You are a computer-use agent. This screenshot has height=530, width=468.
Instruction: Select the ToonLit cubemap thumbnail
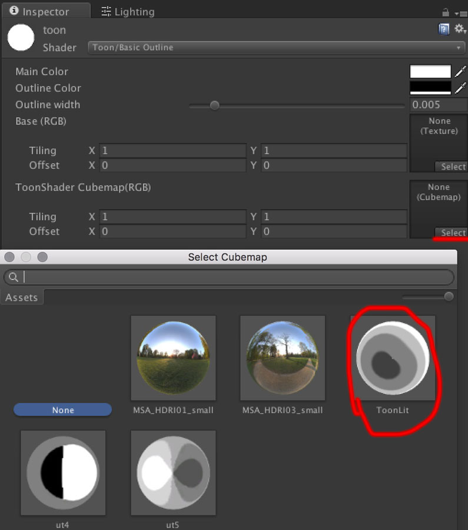(x=393, y=358)
